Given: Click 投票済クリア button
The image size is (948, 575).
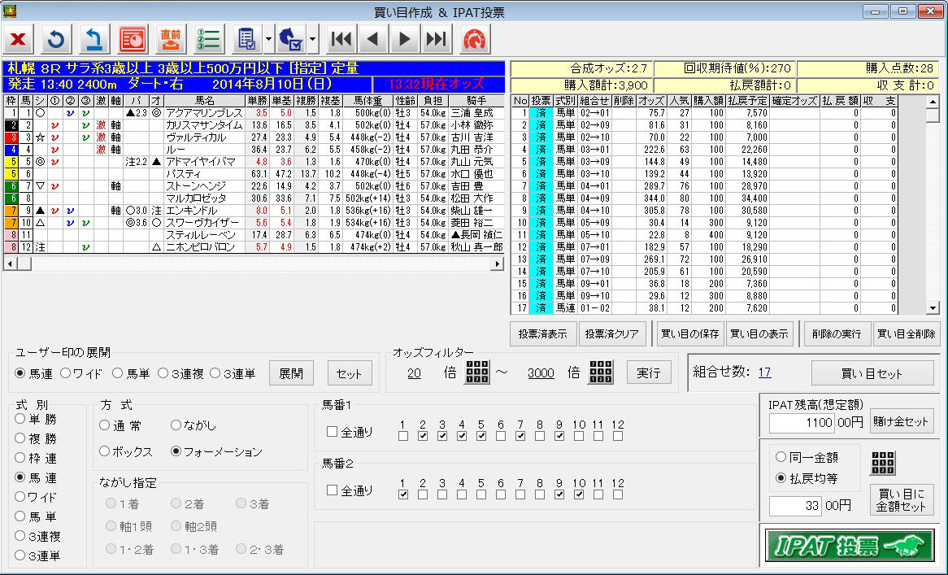Looking at the screenshot, I should (612, 333).
